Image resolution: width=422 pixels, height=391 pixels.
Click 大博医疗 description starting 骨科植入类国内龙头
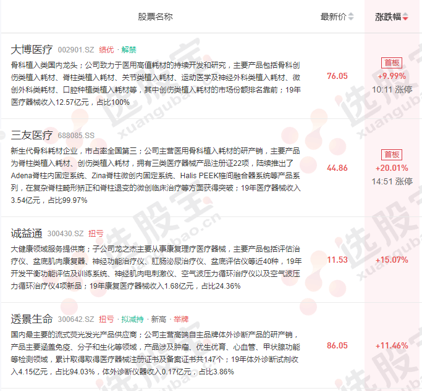coord(156,83)
